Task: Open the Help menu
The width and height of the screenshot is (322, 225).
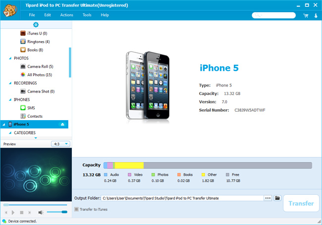Action: (105, 15)
